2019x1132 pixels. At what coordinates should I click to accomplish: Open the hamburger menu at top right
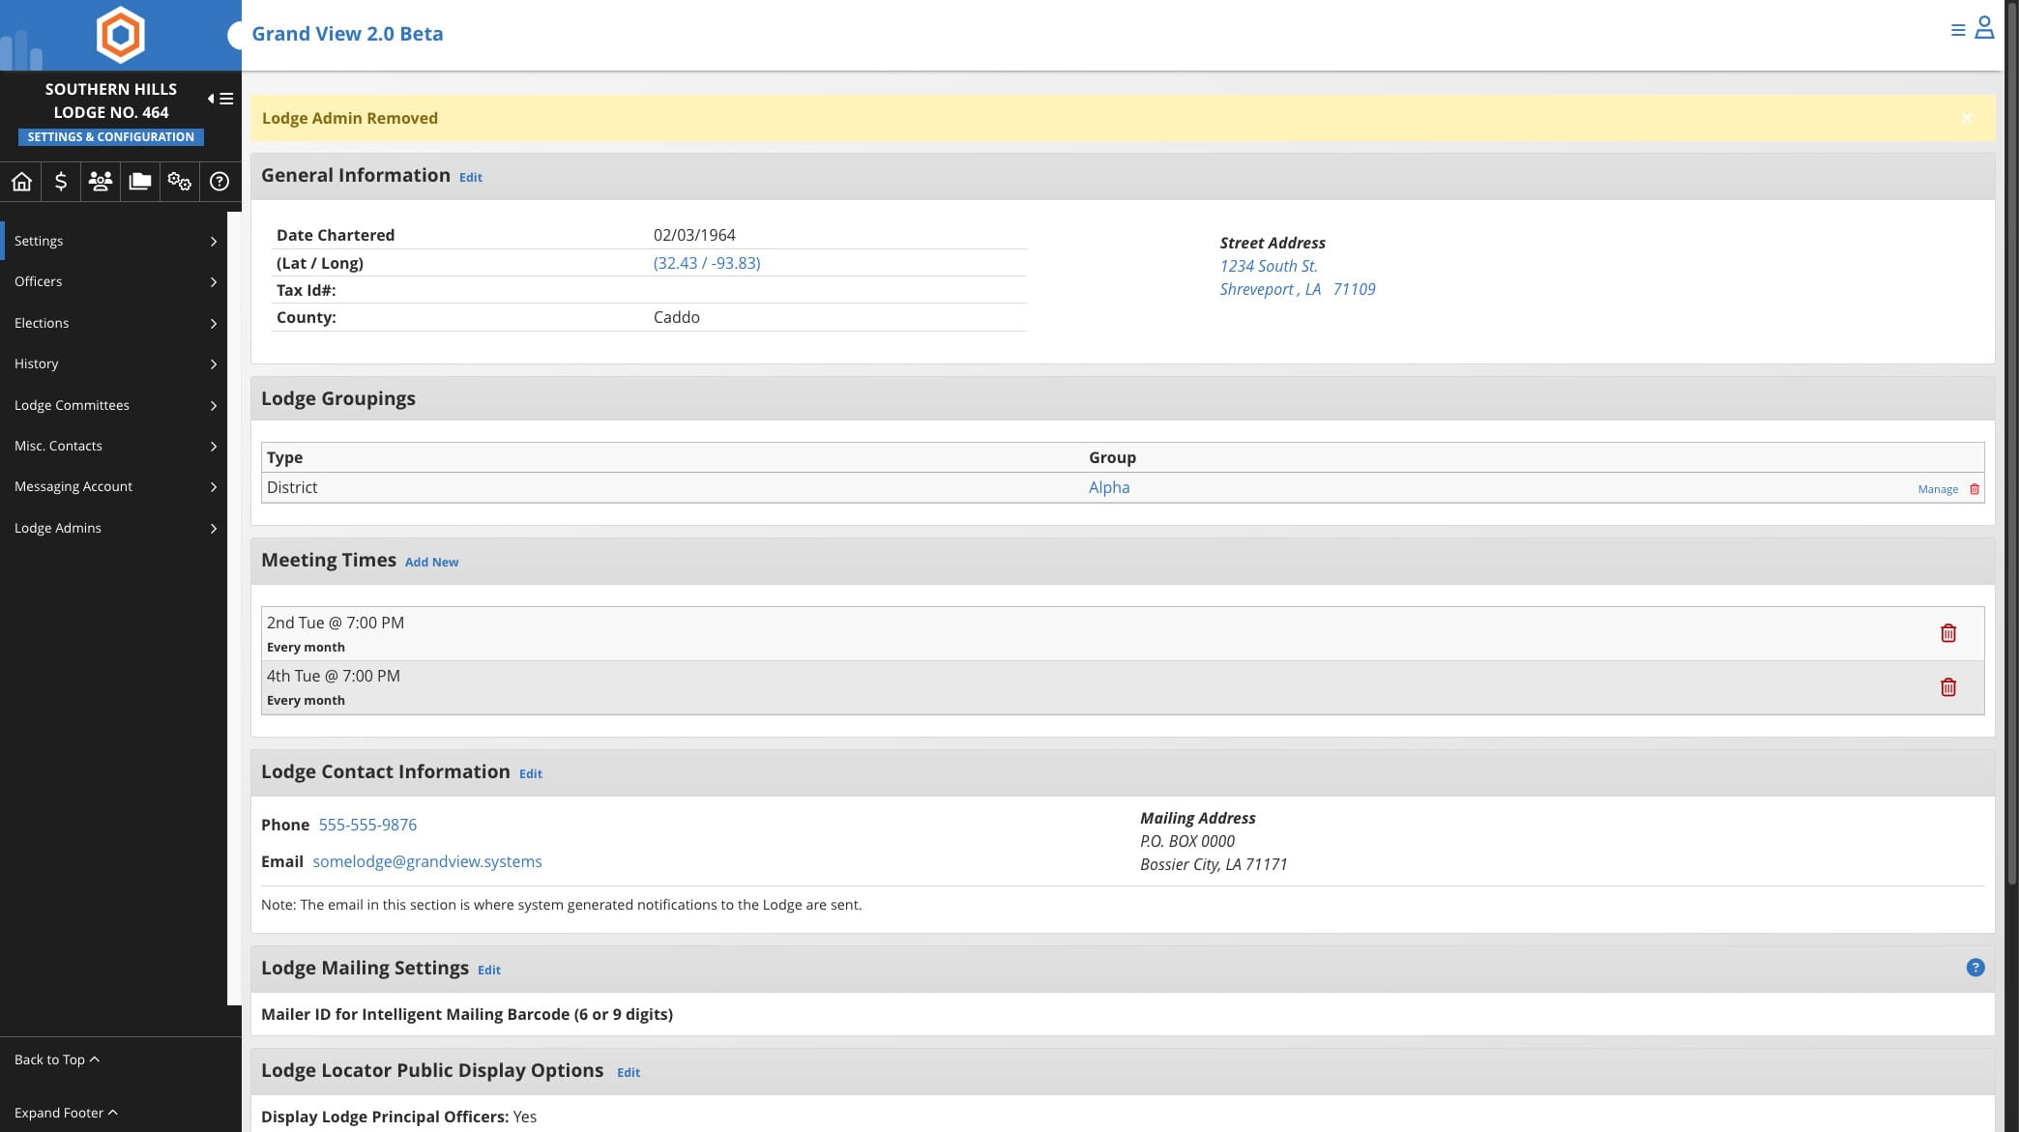coord(1958,30)
